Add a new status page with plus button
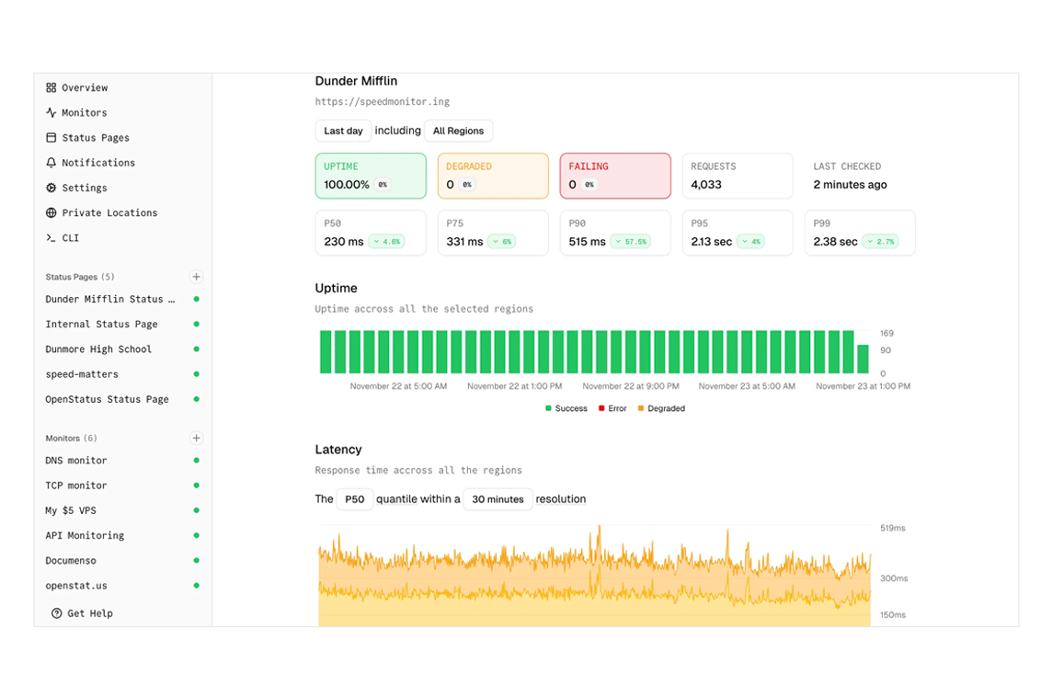Viewport: 1052px width, 697px height. (196, 277)
